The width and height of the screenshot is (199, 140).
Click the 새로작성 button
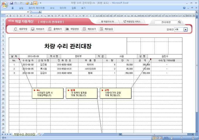click(21, 29)
